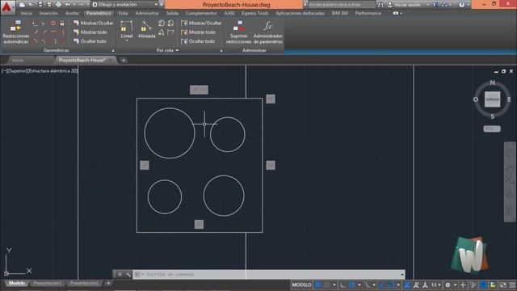Toggle ortho mode in status bar

pyautogui.click(x=343, y=285)
